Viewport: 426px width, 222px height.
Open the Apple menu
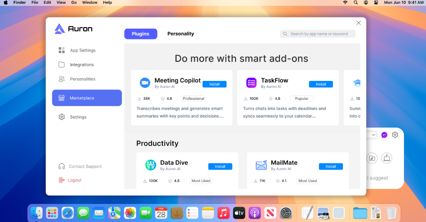pos(6,3)
